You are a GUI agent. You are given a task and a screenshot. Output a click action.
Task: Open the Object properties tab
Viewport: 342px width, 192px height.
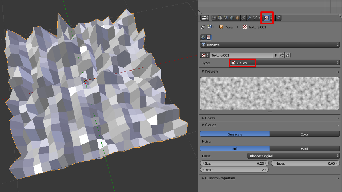tap(237, 18)
